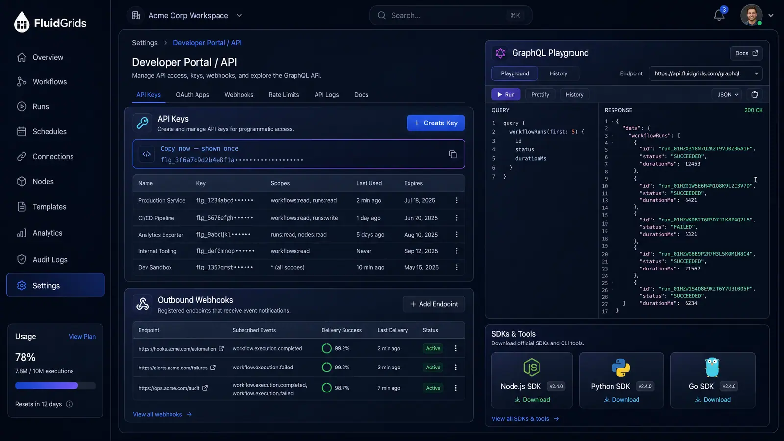Screen dimensions: 784x441
Task: Open options for Dev Sandbox key
Action: click(x=456, y=268)
